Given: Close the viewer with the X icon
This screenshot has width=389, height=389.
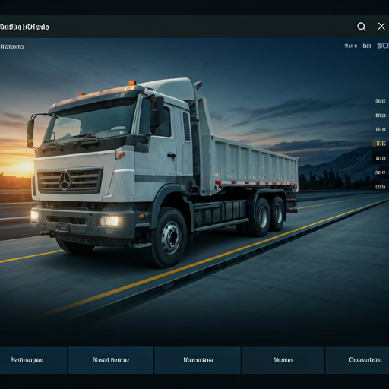Looking at the screenshot, I should point(381,26).
